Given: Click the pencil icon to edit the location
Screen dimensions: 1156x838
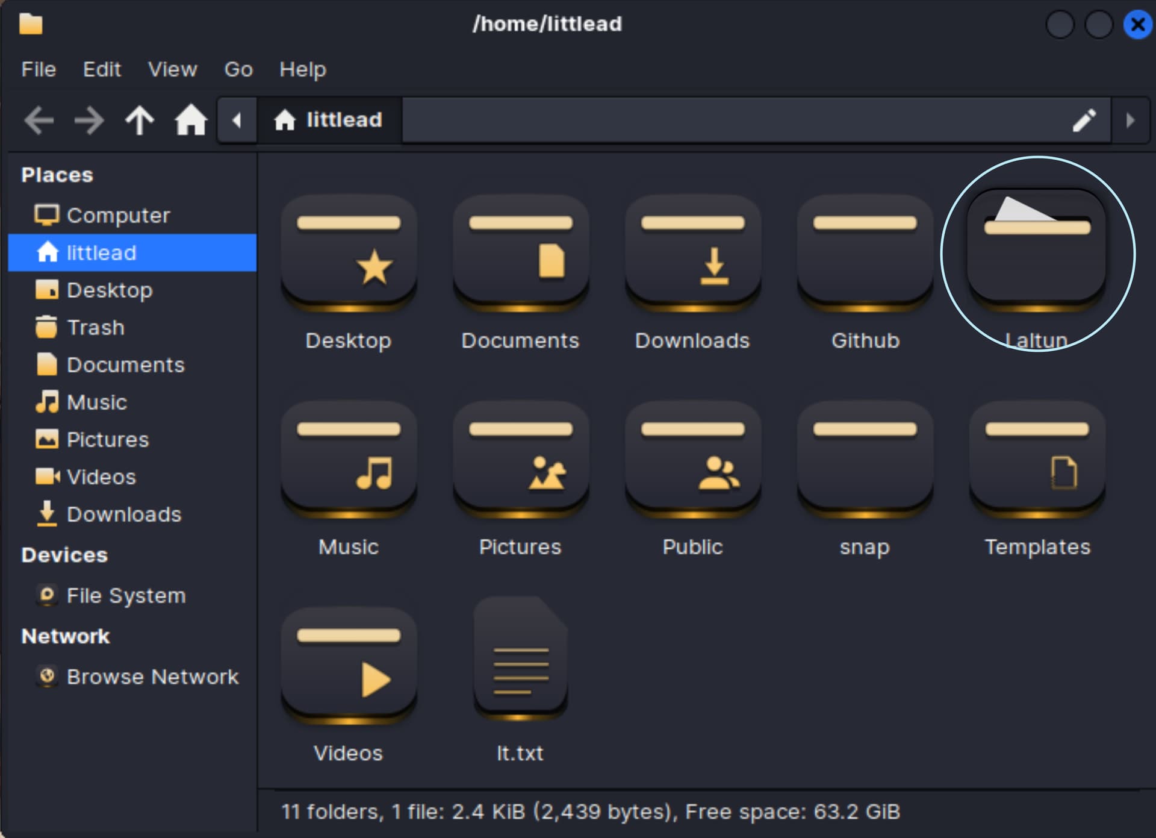Looking at the screenshot, I should (x=1084, y=120).
